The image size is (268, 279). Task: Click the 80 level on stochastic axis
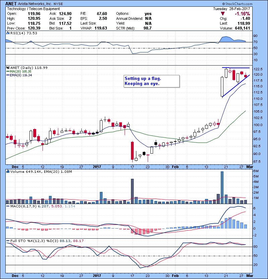(x=256, y=247)
